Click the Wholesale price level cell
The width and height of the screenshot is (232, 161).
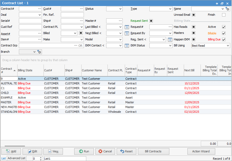coord(115,112)
